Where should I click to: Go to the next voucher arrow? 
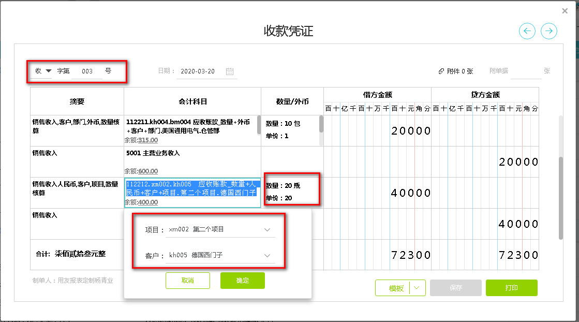(549, 31)
